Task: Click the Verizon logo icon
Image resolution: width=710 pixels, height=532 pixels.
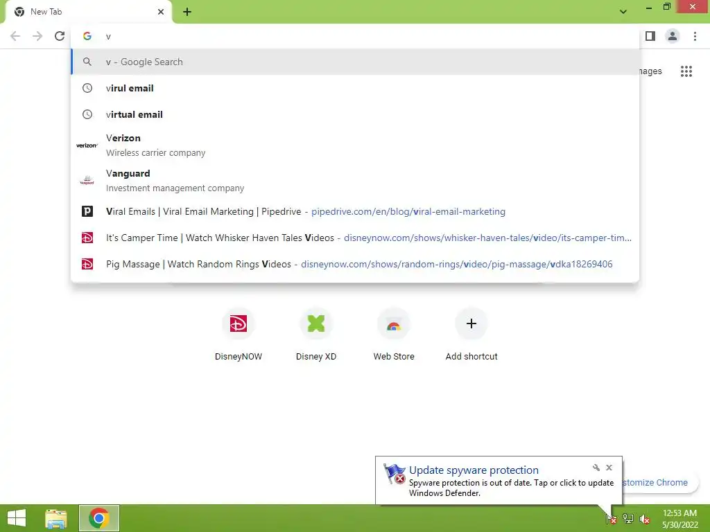Action: pyautogui.click(x=87, y=145)
